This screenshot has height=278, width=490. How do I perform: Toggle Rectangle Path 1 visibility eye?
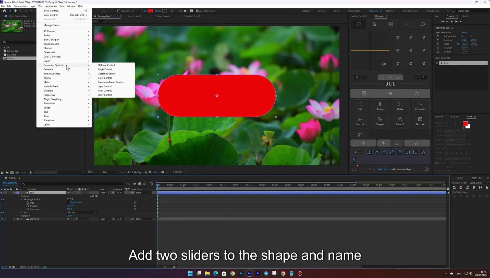tap(2, 200)
